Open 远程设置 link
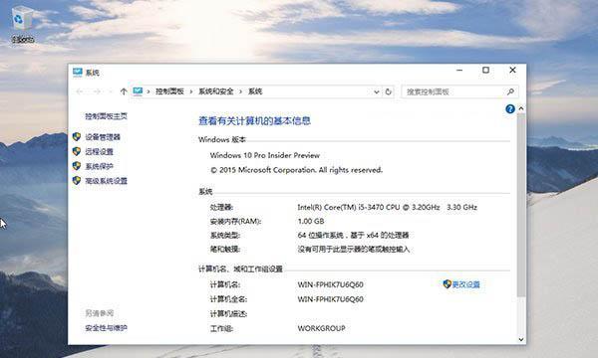The width and height of the screenshot is (598, 358). [99, 152]
